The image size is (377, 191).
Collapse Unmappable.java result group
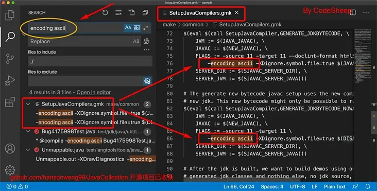[x=28, y=150]
